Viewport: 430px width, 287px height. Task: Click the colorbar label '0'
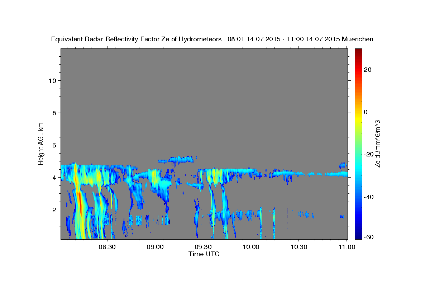coord(365,112)
